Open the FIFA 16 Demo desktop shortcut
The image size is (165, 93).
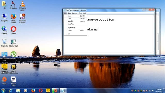13,81
